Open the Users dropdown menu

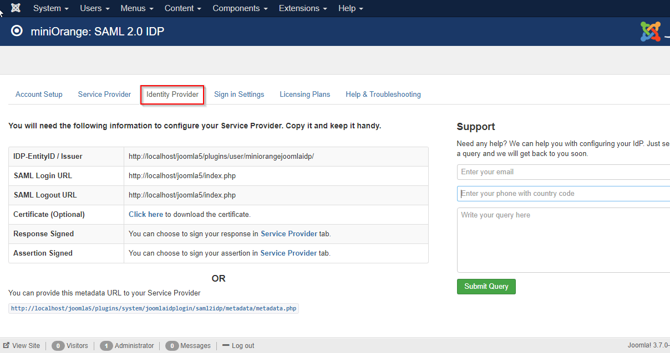pos(95,8)
